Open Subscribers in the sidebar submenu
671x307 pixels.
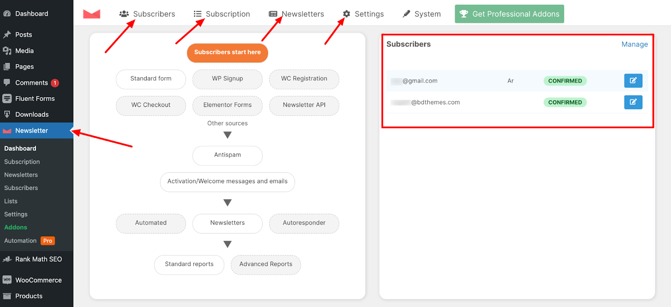tap(21, 188)
